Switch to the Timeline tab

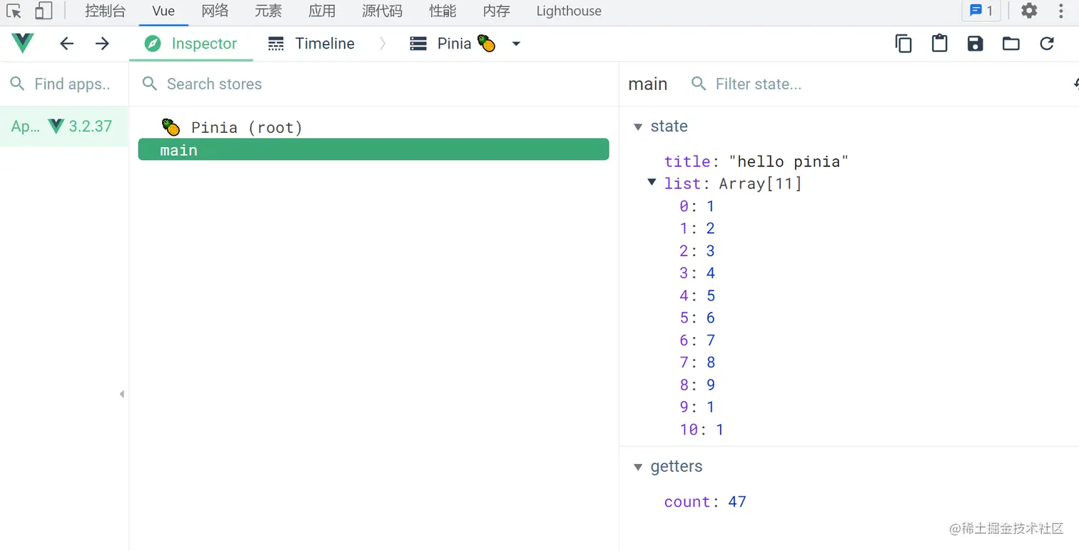pos(311,44)
